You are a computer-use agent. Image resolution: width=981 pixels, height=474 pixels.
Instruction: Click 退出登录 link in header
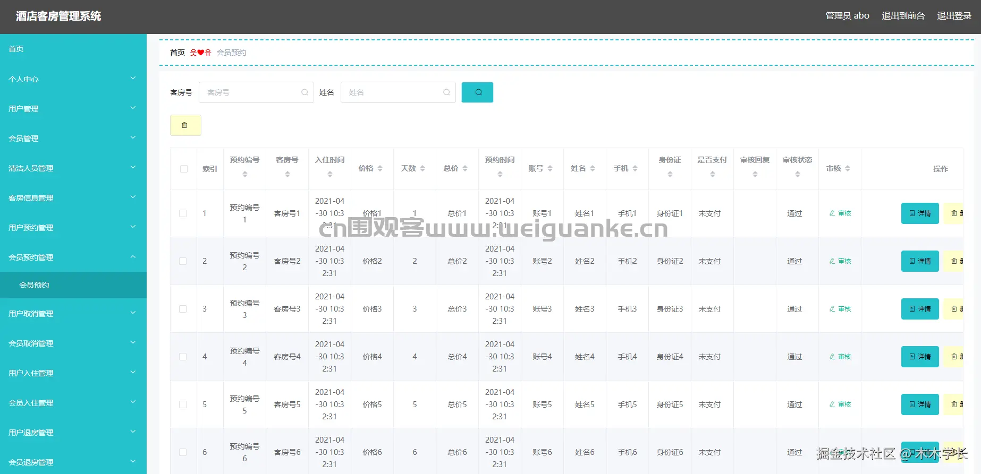coord(954,16)
